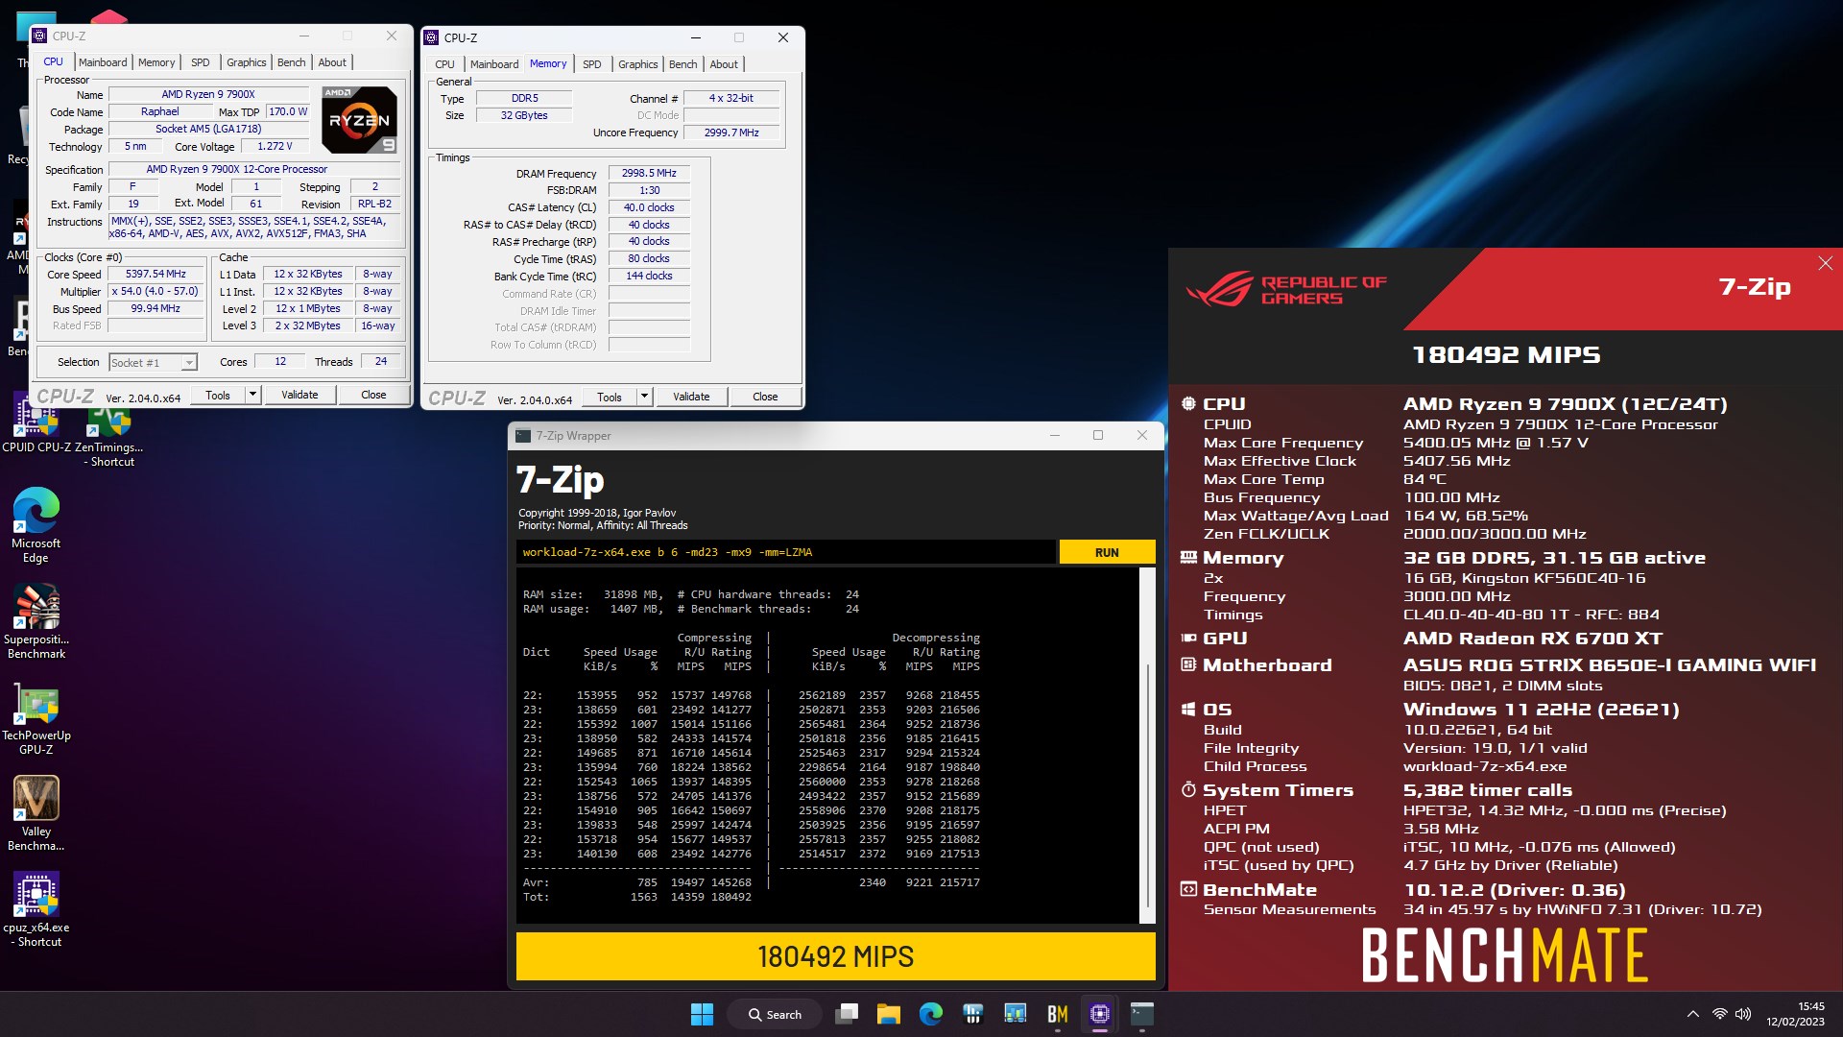
Task: Open the volume tray icon
Action: (1743, 1014)
